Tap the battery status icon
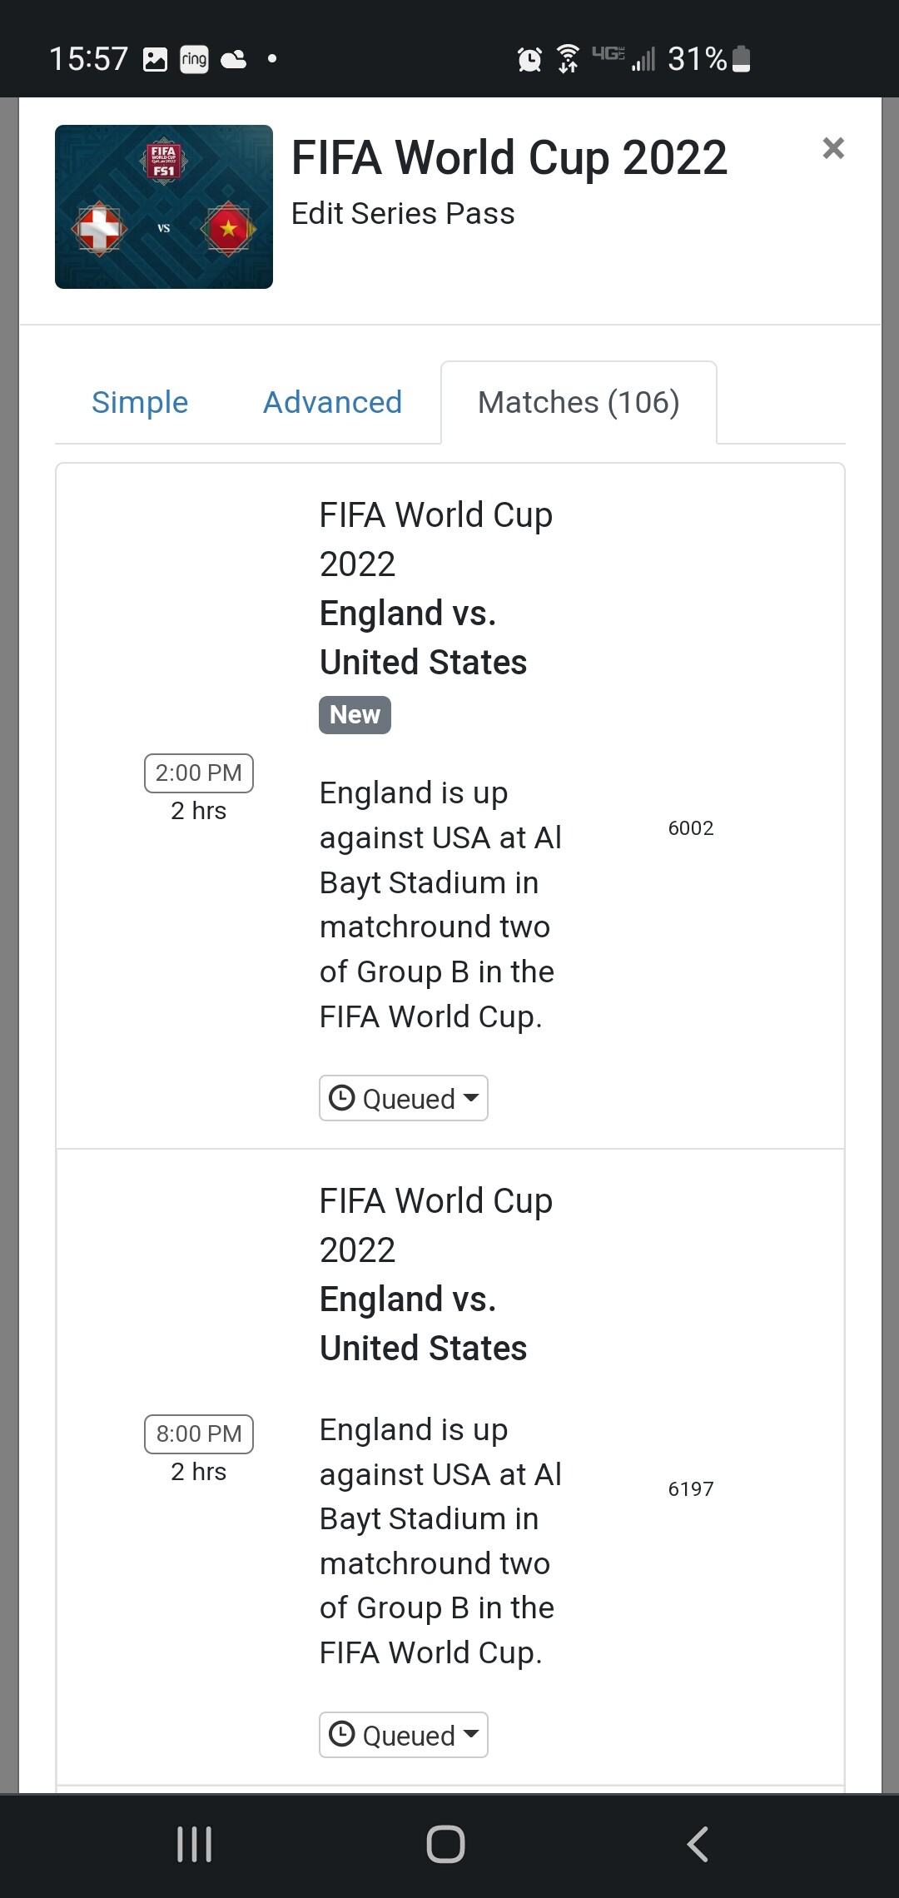The width and height of the screenshot is (899, 1898). point(742,59)
